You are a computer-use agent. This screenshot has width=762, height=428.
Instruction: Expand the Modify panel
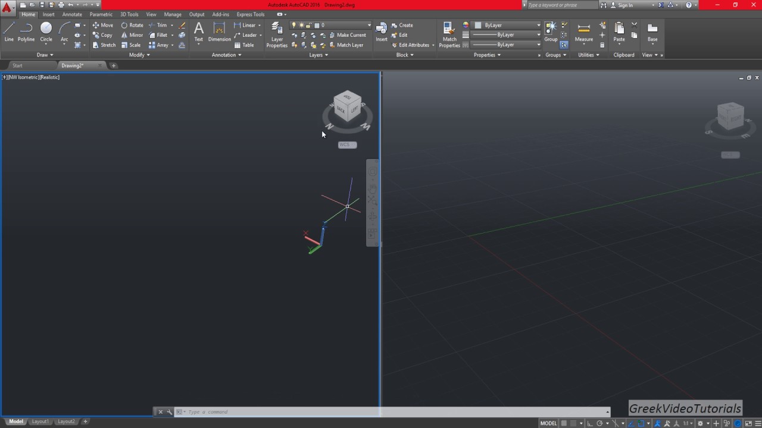tap(139, 55)
